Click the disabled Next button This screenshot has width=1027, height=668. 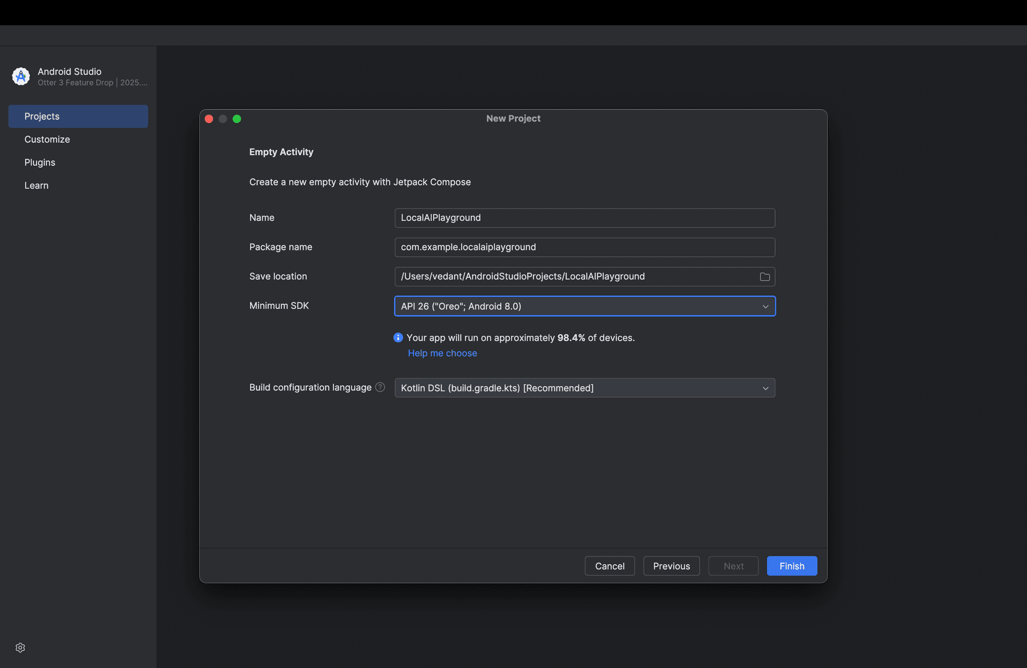[x=733, y=566]
